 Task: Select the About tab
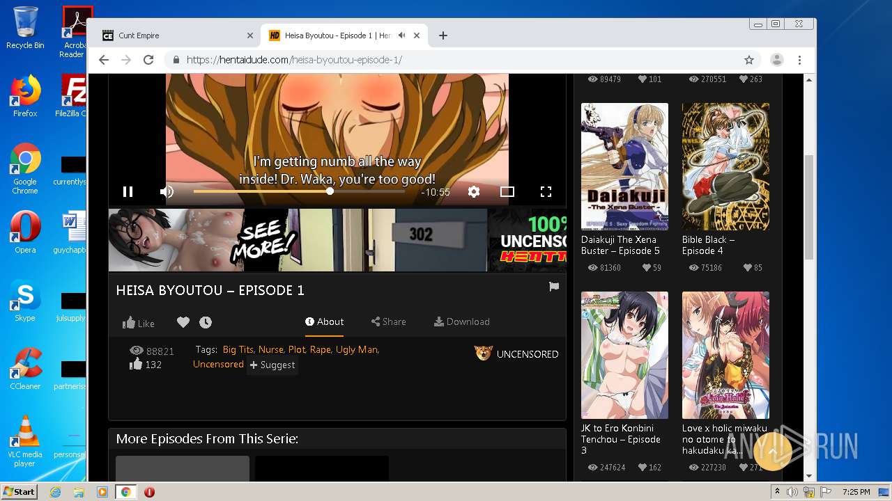324,321
